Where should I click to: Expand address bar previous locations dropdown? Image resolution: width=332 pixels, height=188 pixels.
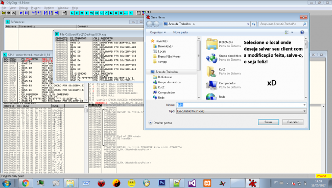248,24
